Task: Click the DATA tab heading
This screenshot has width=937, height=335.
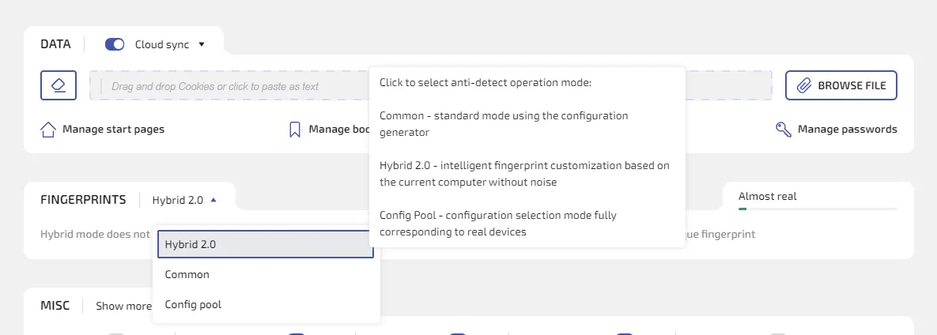Action: coord(55,44)
